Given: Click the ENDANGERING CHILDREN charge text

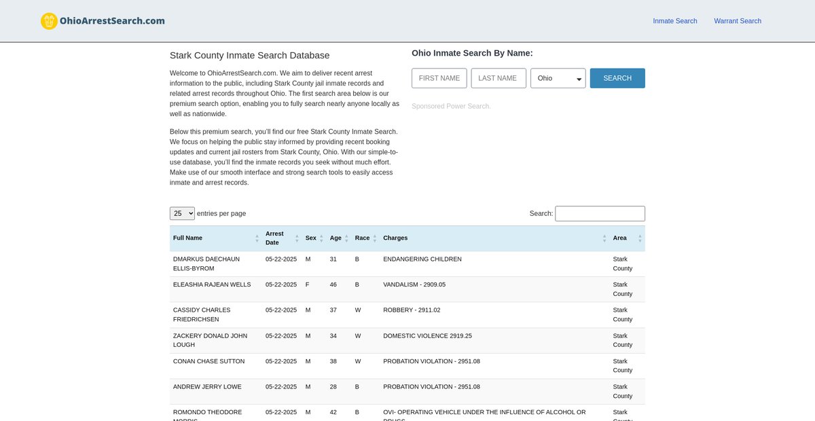Looking at the screenshot, I should (x=422, y=259).
